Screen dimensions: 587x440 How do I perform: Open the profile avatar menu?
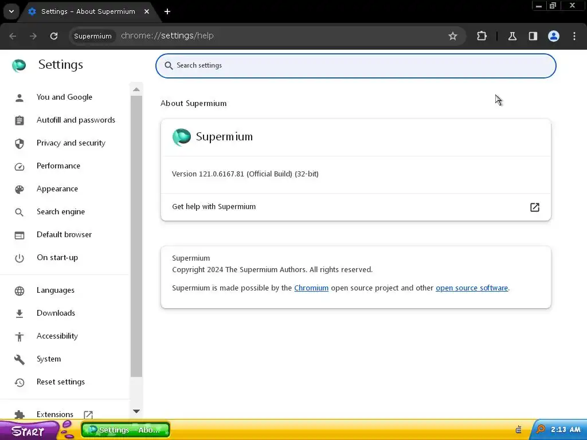point(553,36)
